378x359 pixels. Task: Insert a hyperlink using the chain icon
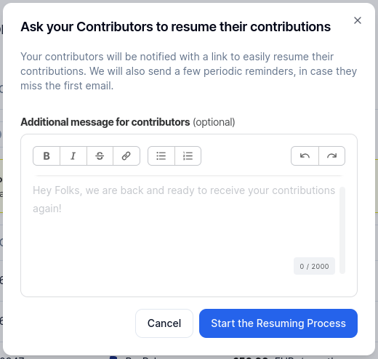126,156
